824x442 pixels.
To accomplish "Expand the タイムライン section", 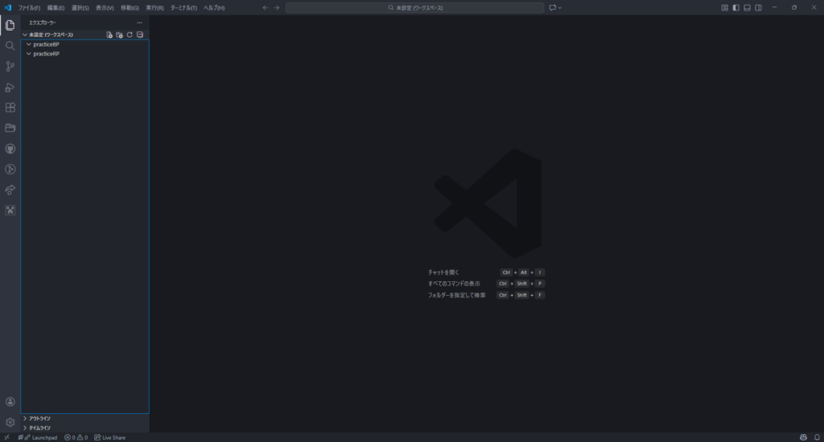I will coord(40,428).
